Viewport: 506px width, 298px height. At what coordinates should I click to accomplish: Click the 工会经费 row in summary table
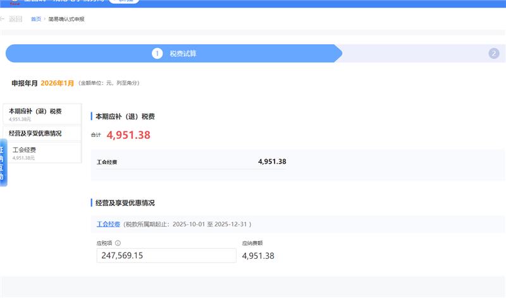coord(191,162)
